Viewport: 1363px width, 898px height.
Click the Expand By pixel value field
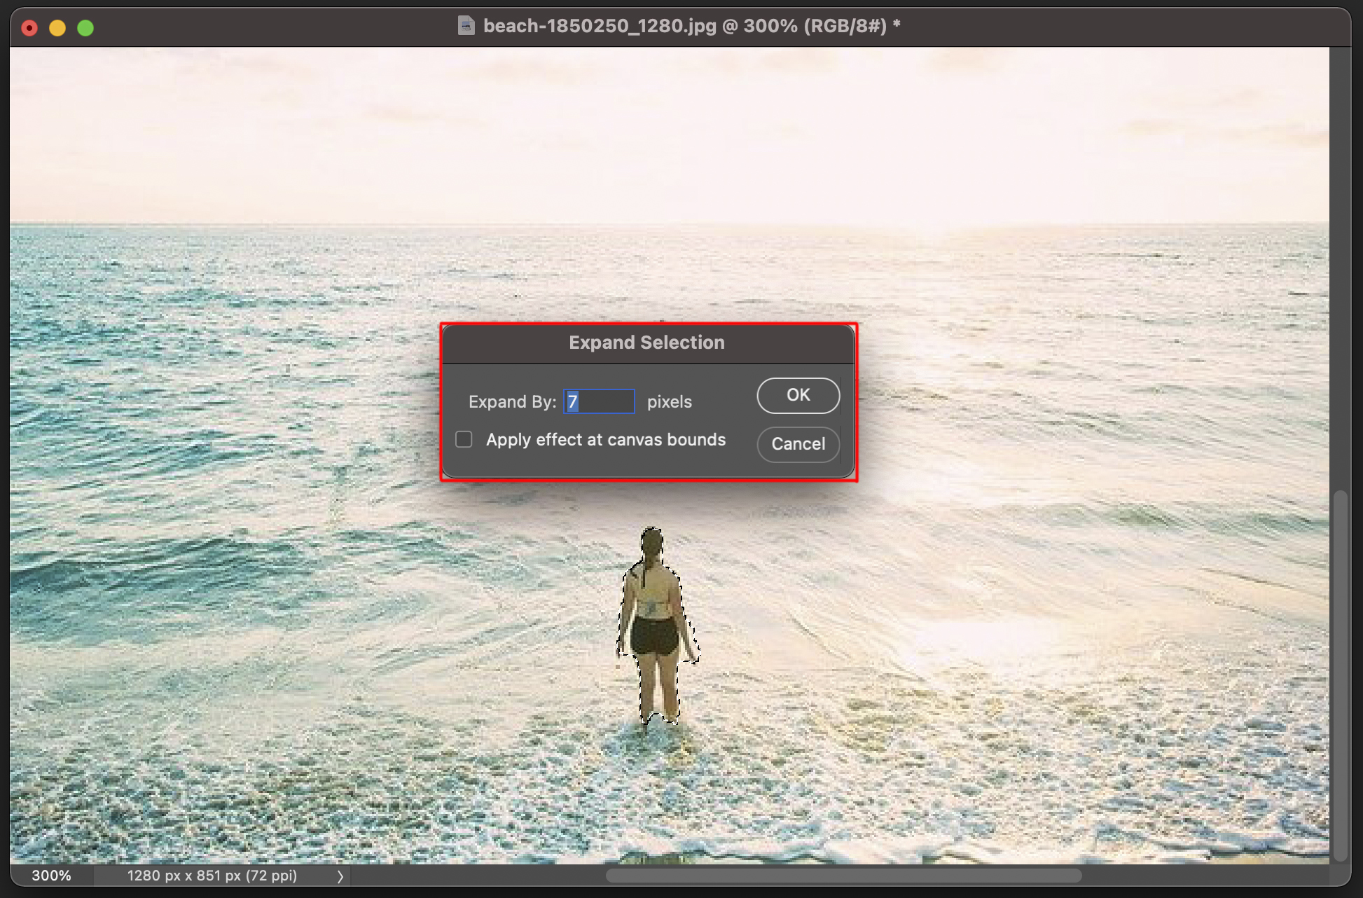click(x=600, y=401)
